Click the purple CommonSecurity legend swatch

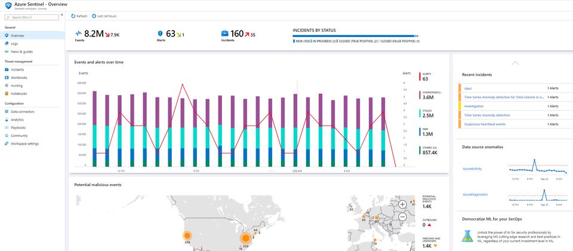(420, 95)
